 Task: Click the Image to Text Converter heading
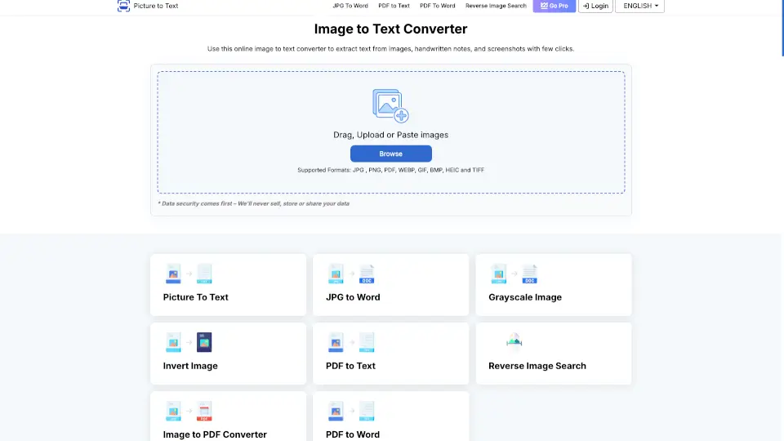point(390,29)
